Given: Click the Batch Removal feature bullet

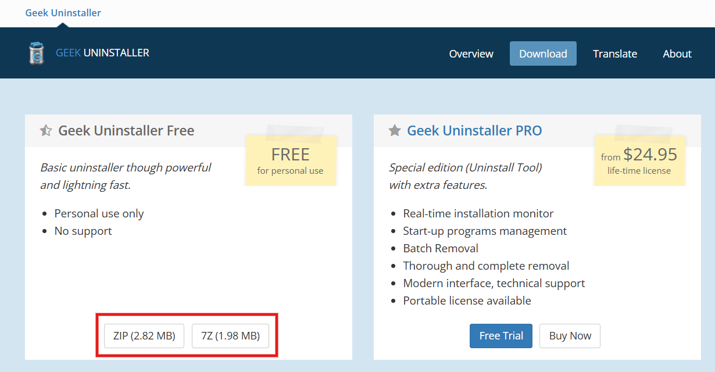Looking at the screenshot, I should click(441, 248).
